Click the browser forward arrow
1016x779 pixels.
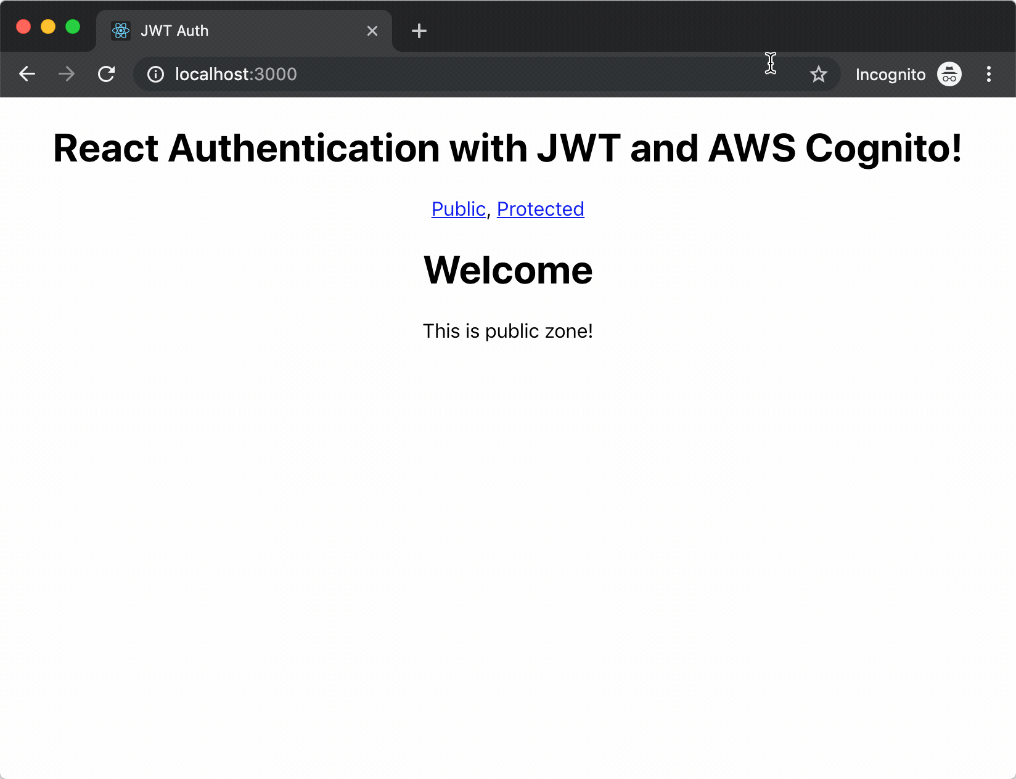point(67,74)
